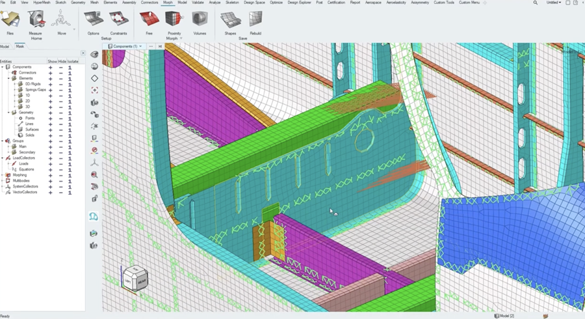
Task: Select the Multibodies tree row
Action: tap(21, 181)
